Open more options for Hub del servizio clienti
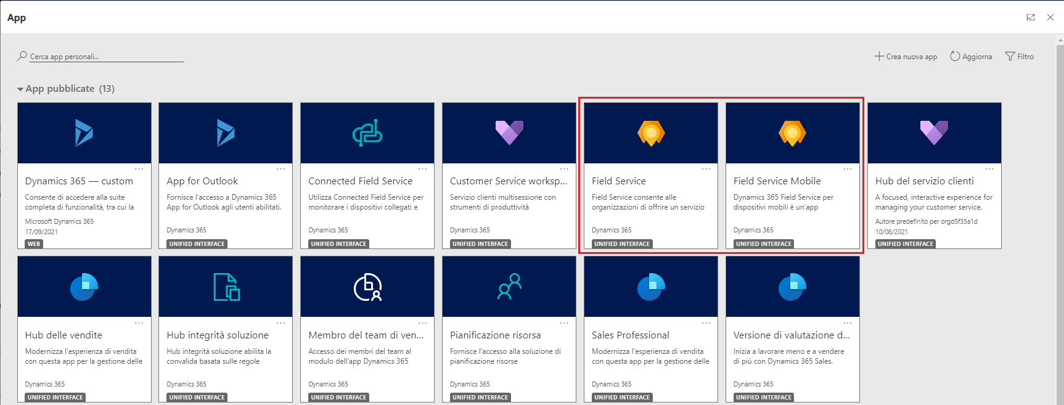The width and height of the screenshot is (1064, 405). pos(990,169)
